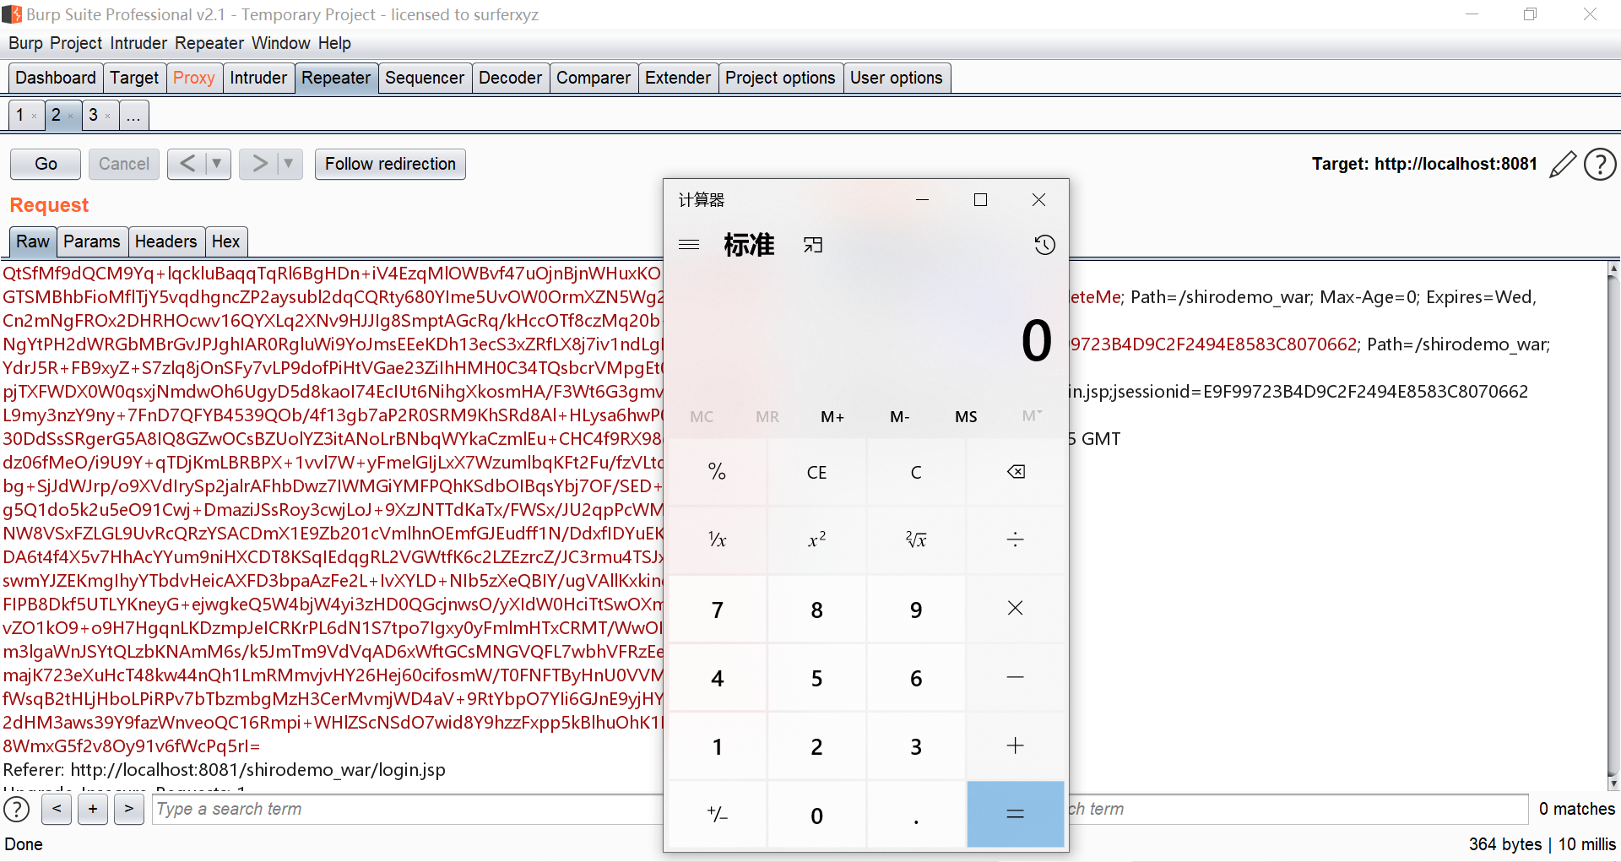Click the square root key
Image resolution: width=1621 pixels, height=862 pixels.
click(916, 540)
